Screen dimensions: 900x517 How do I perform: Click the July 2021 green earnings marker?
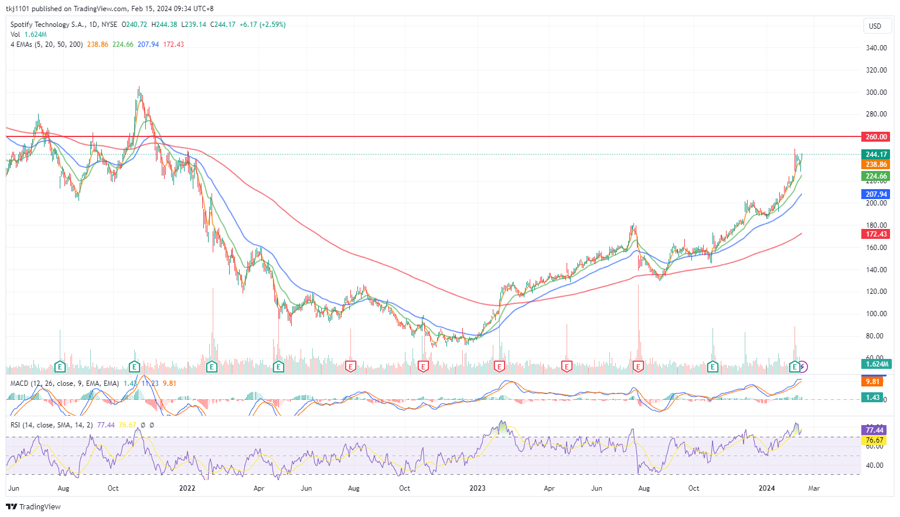tap(60, 367)
